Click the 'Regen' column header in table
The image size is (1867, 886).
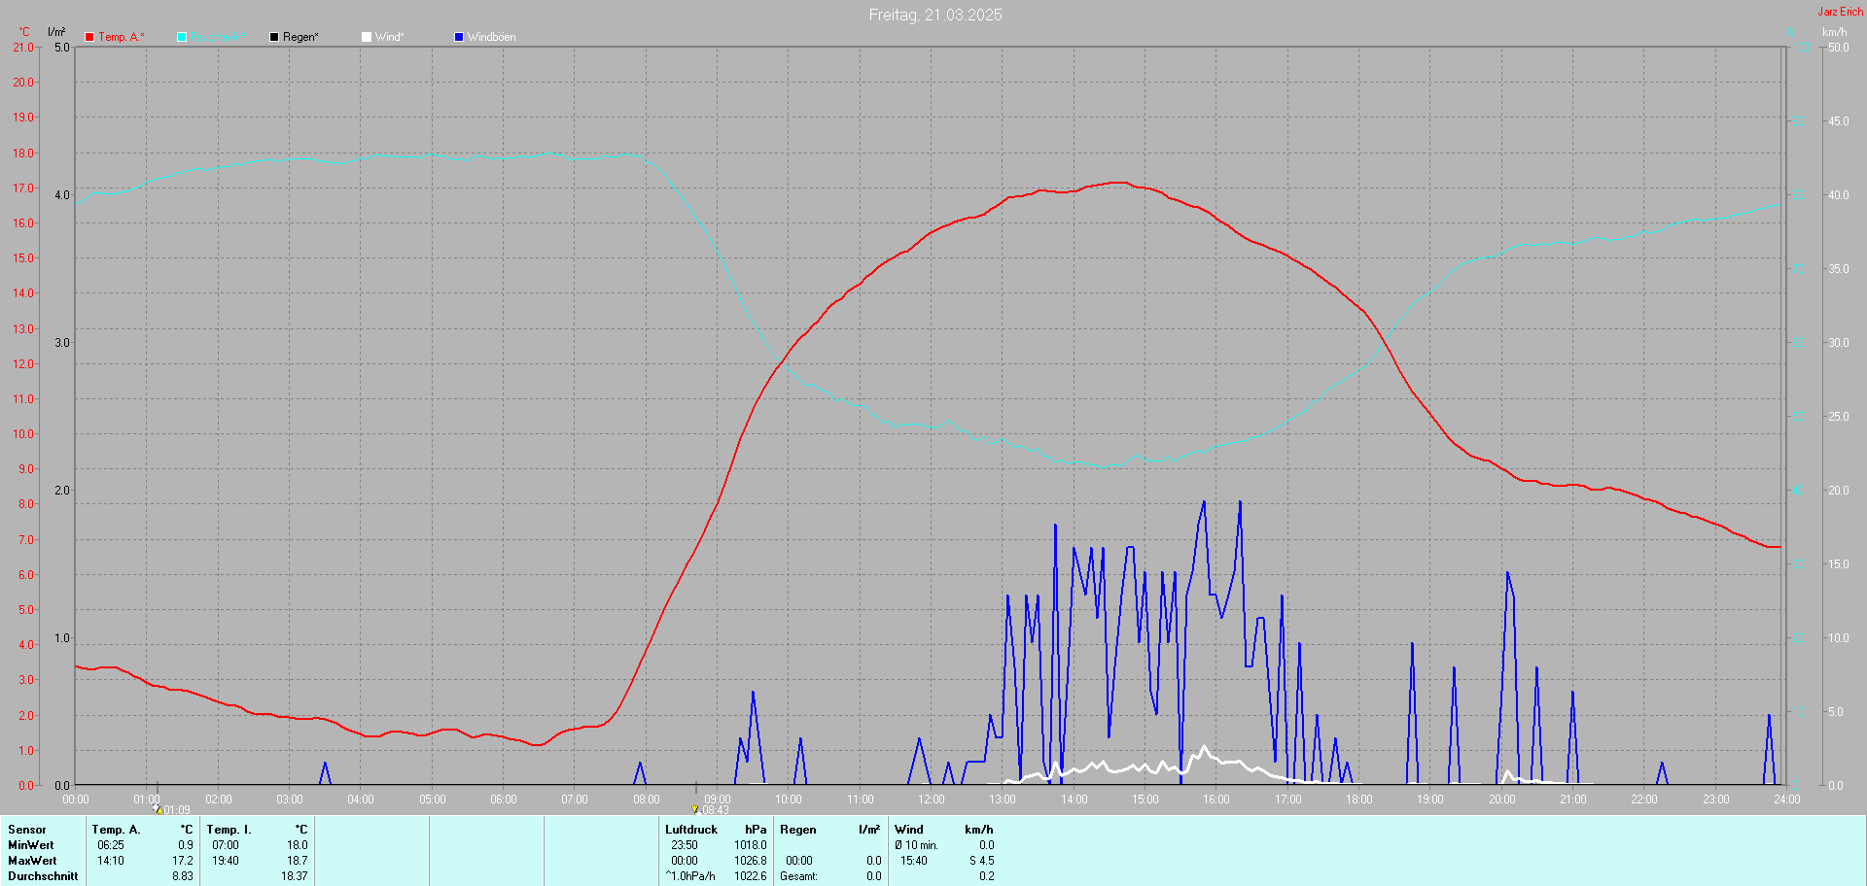[x=798, y=830]
